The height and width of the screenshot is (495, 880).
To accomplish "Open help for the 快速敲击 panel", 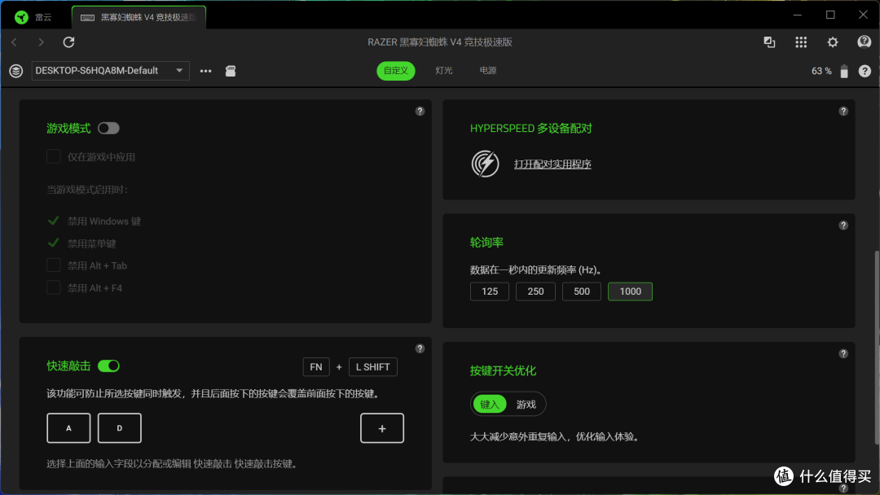I will [420, 348].
